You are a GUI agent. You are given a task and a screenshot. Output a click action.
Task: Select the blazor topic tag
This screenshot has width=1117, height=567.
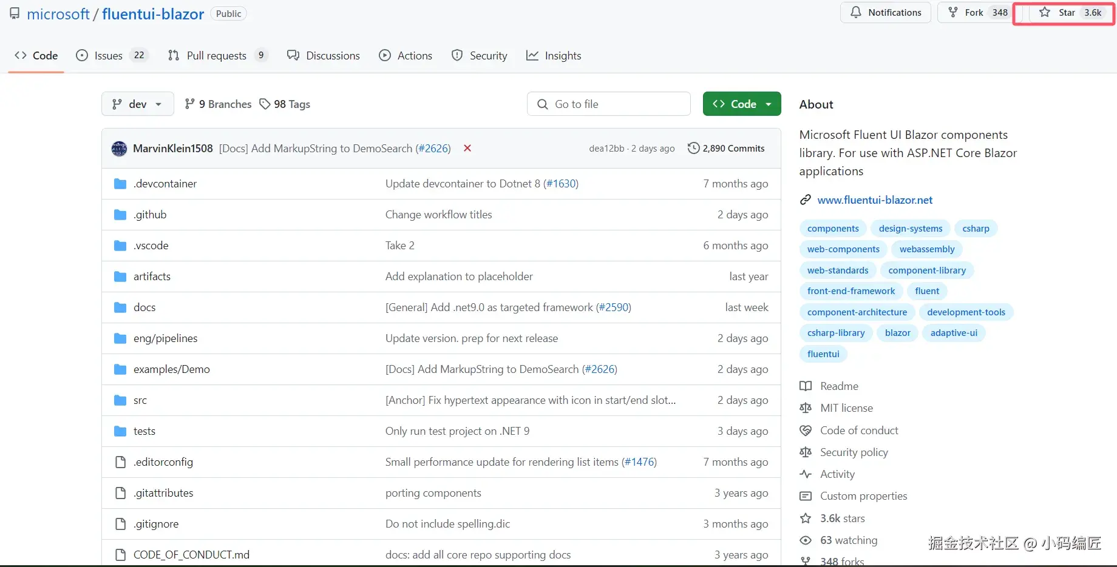pos(897,333)
